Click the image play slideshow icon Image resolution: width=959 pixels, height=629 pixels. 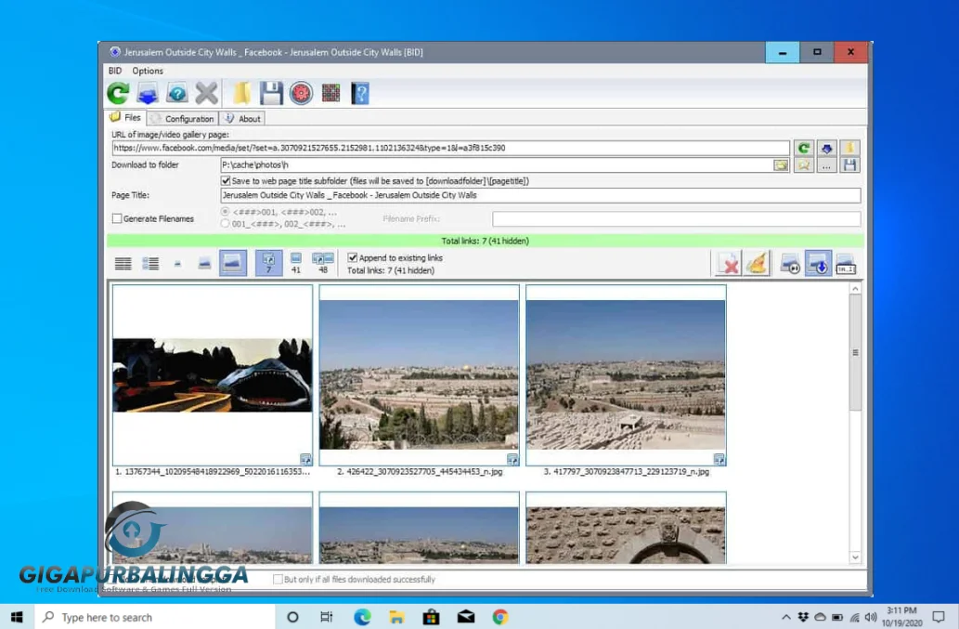point(790,264)
